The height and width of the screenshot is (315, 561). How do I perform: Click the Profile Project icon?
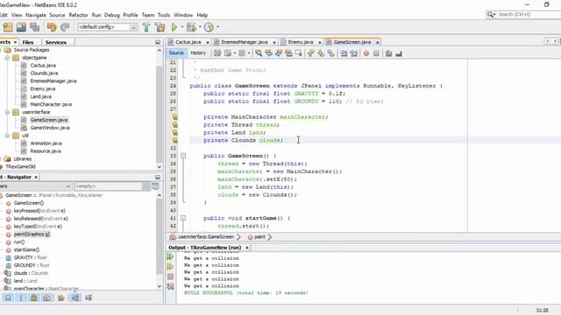(209, 27)
